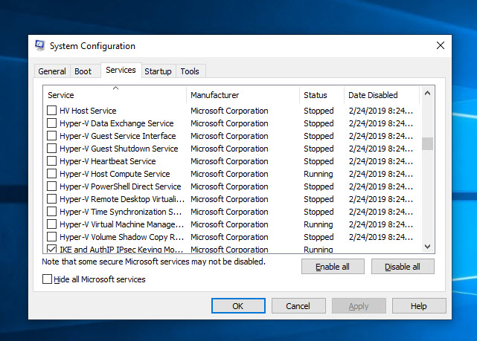Click the System Configuration title bar icon
Image resolution: width=477 pixels, height=341 pixels.
click(x=40, y=45)
